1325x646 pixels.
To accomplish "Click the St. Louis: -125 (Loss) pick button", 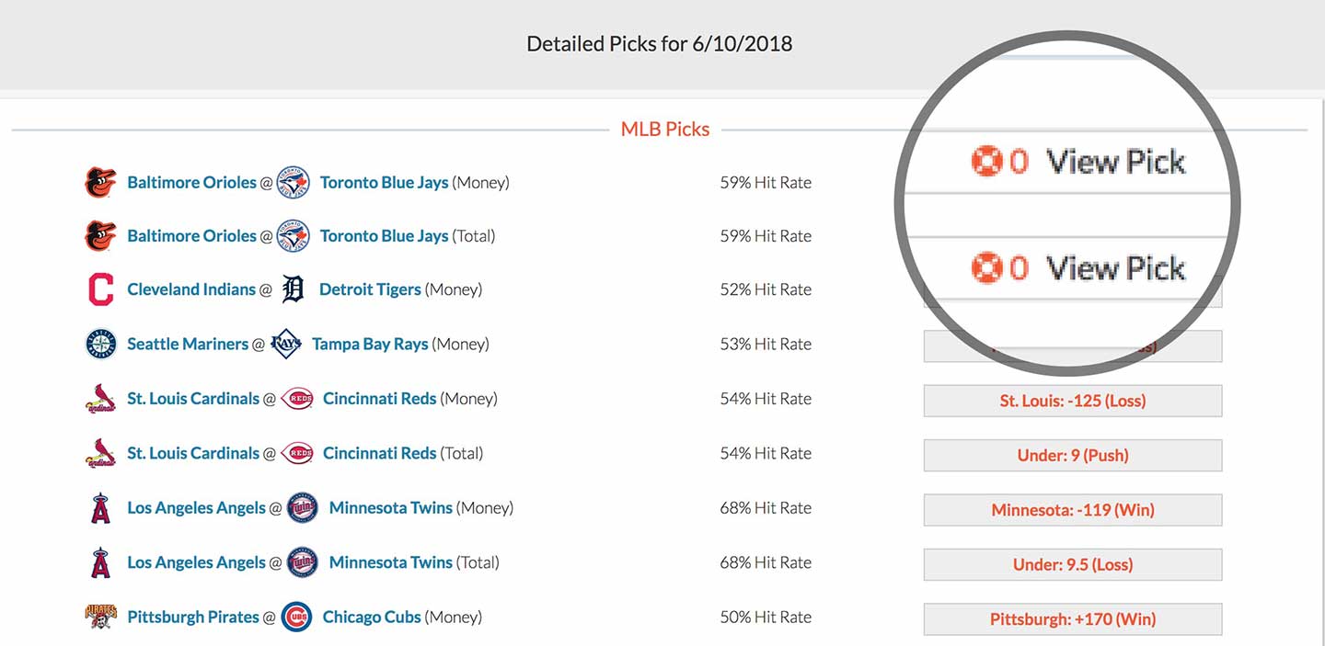I will click(x=1073, y=401).
